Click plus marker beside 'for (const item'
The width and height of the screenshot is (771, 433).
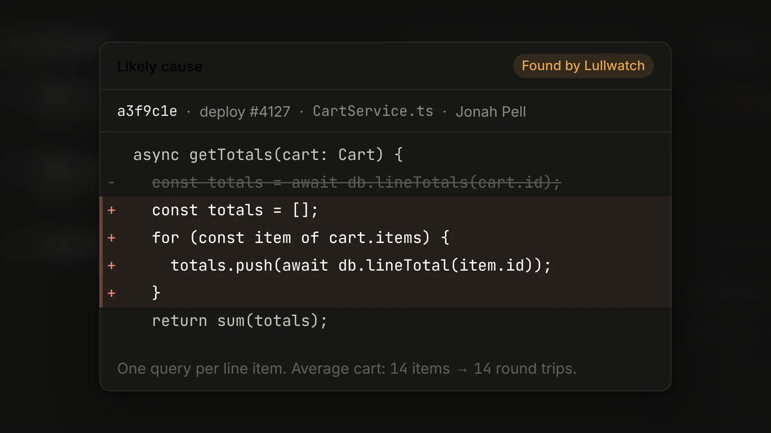111,238
